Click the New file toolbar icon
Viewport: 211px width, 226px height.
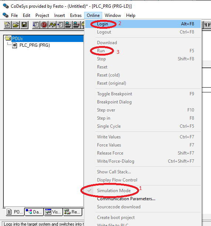coord(7,25)
